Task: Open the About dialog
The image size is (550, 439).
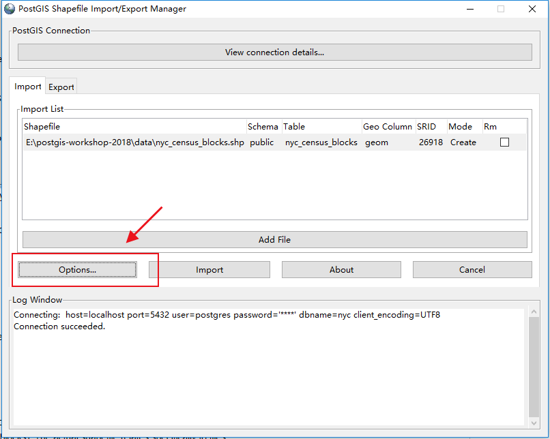Action: (x=341, y=270)
